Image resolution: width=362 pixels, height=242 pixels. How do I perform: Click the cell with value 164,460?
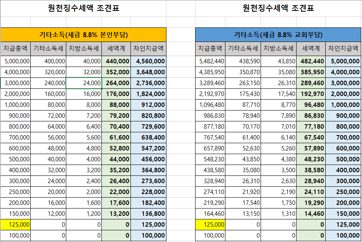coord(210,214)
